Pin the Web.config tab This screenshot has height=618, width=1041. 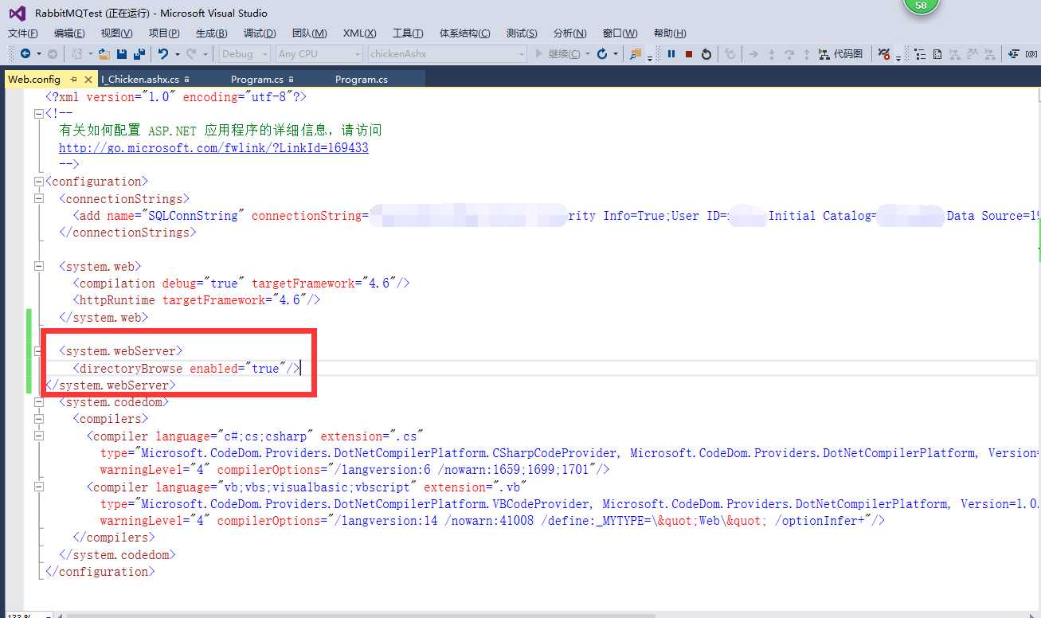tap(73, 80)
